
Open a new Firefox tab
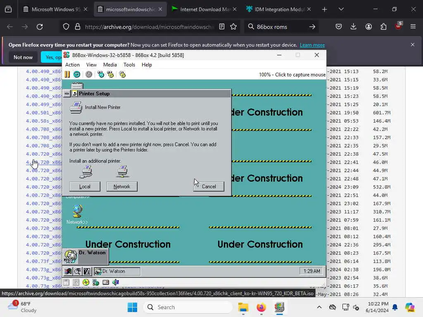tap(325, 9)
